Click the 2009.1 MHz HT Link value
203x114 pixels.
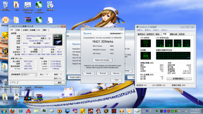pos(28,69)
